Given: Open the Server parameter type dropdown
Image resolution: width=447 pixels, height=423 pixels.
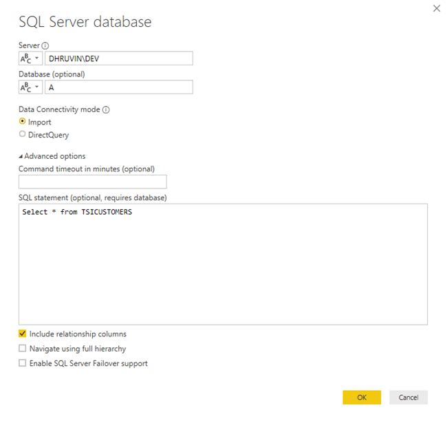Looking at the screenshot, I should [x=36, y=58].
